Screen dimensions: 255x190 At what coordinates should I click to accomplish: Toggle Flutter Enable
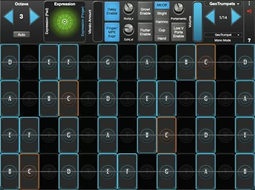(145, 32)
